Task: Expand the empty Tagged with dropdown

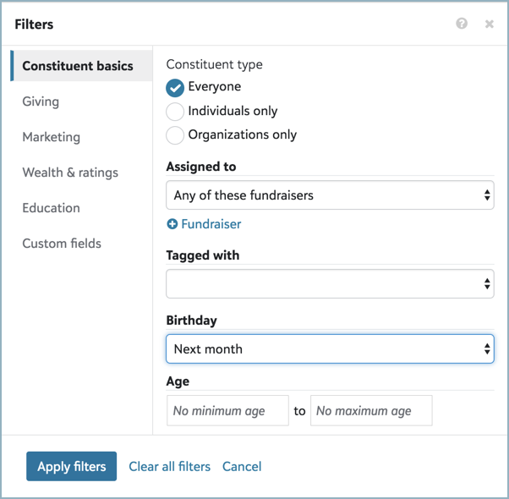Action: tap(330, 283)
